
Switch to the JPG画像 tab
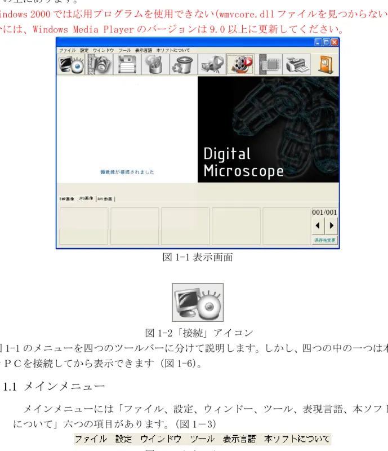click(86, 198)
